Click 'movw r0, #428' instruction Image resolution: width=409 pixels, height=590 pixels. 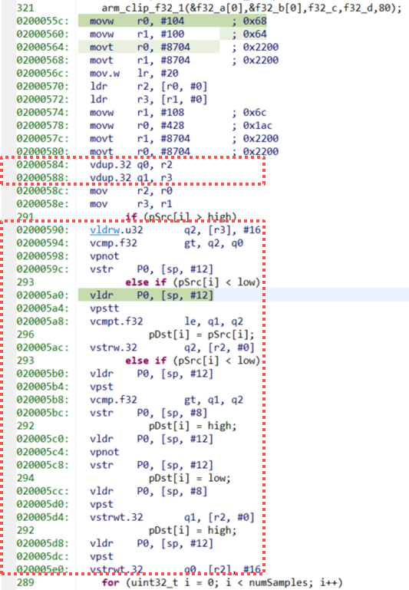137,126
